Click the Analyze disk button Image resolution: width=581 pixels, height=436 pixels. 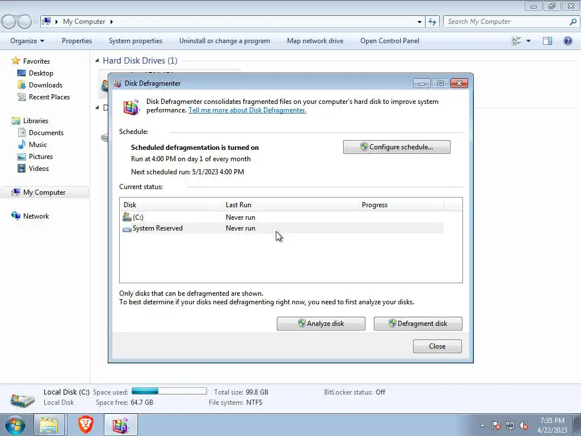(x=321, y=323)
